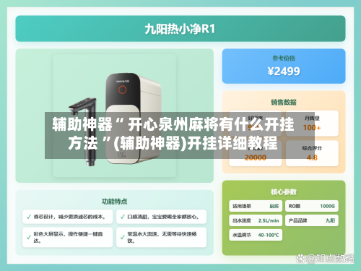
Task: Select the 厨房 value
Action: pyautogui.click(x=274, y=206)
